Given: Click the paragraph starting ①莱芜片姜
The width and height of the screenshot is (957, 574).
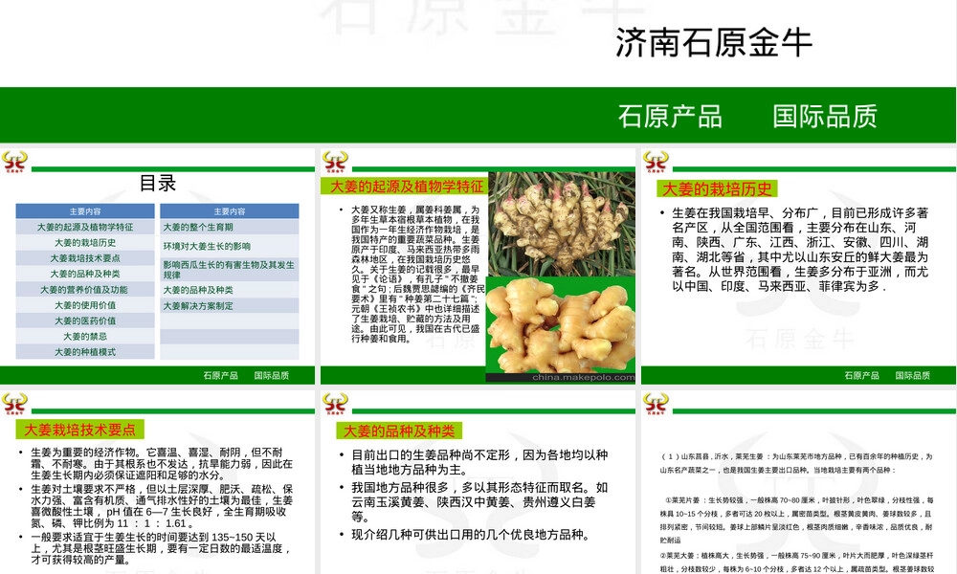Looking at the screenshot, I should [796, 519].
